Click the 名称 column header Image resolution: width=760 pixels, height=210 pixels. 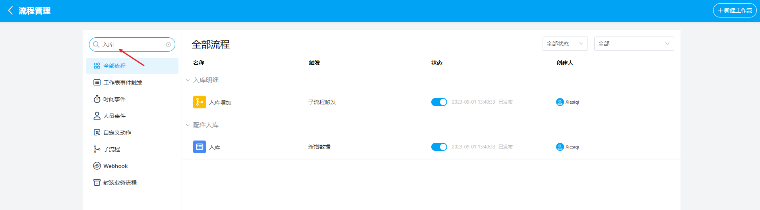199,63
